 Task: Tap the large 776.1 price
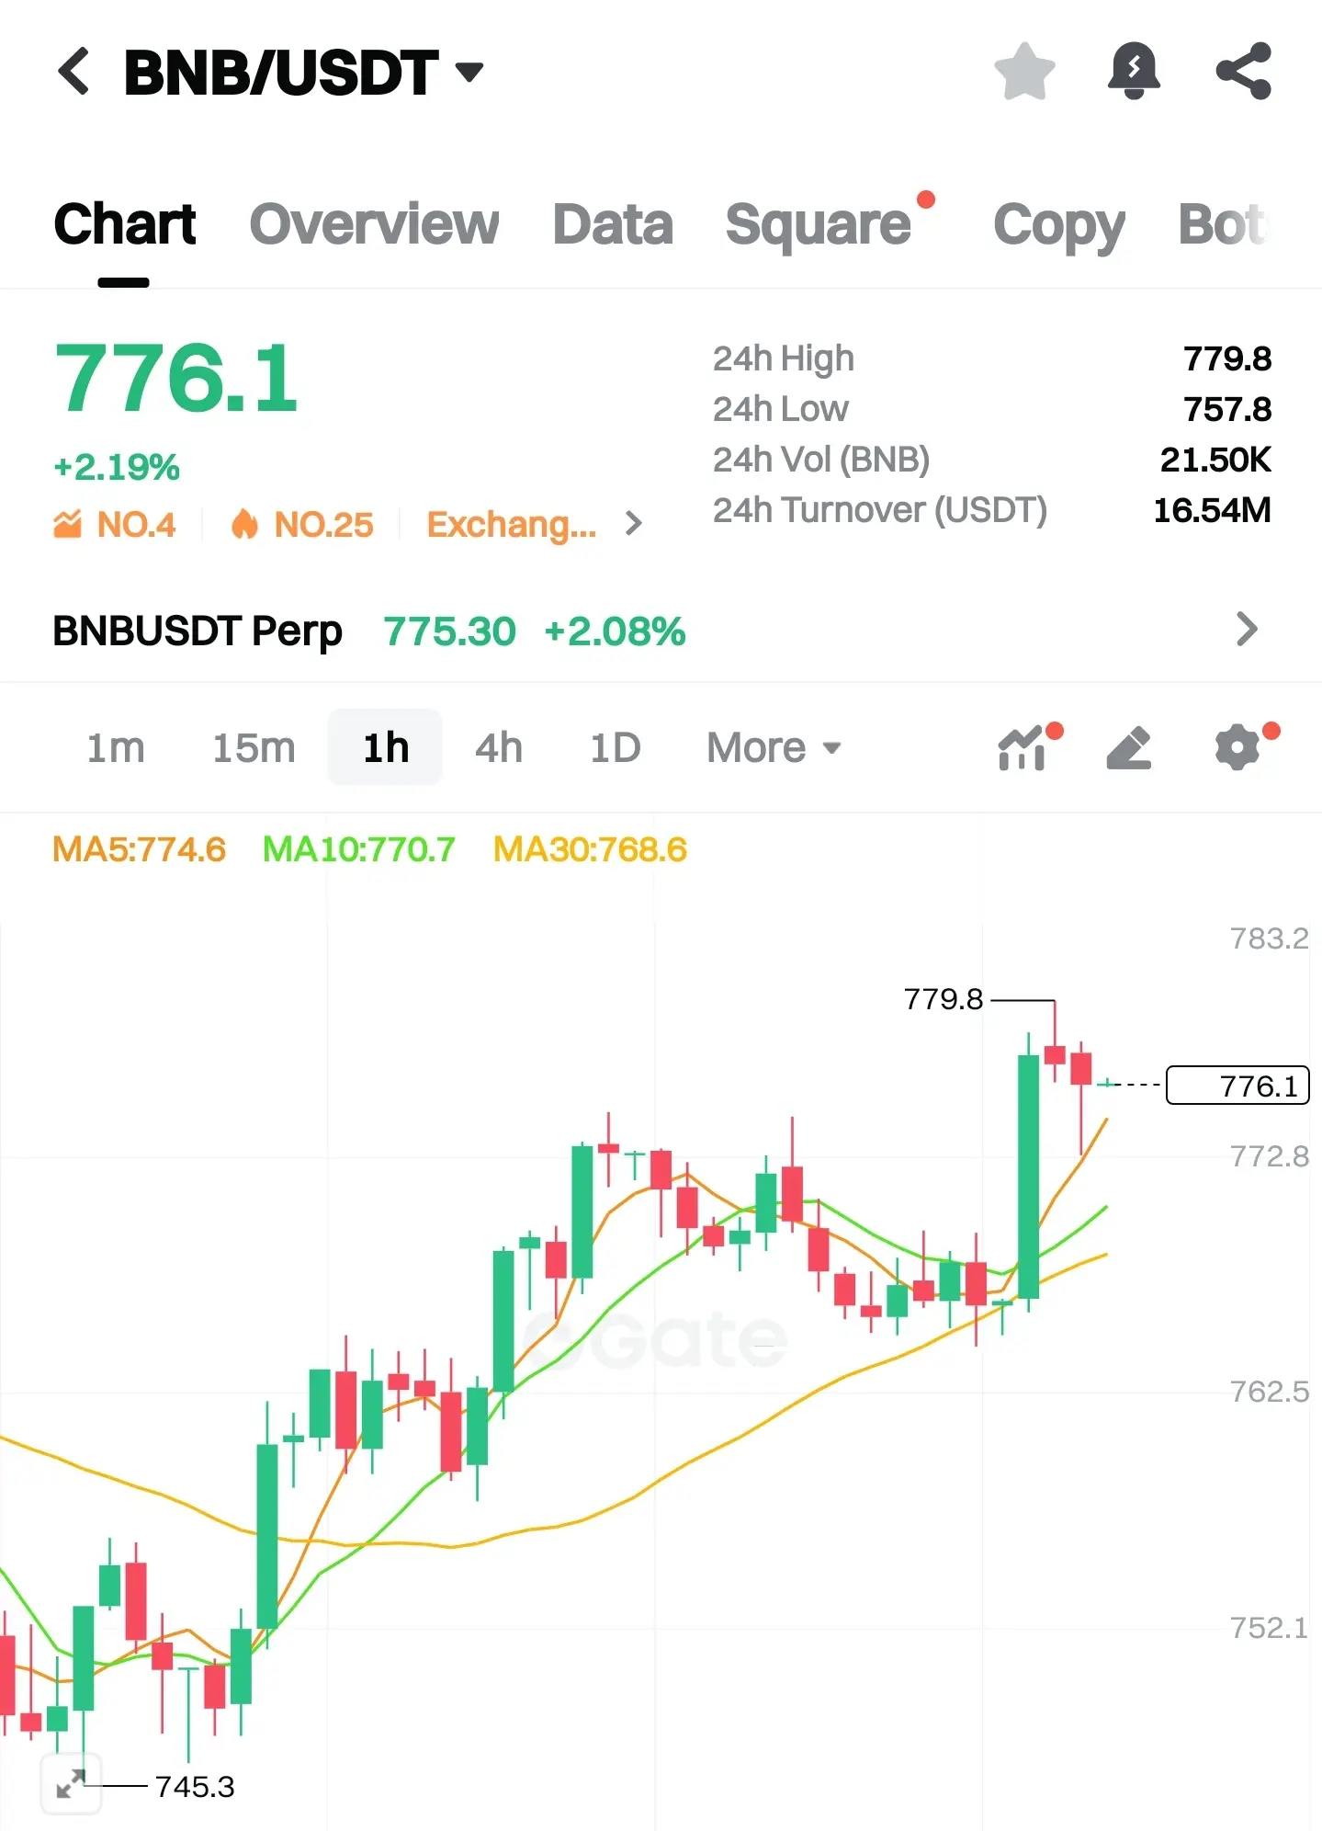(x=176, y=379)
